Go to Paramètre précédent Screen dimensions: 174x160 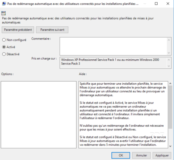[18, 30]
